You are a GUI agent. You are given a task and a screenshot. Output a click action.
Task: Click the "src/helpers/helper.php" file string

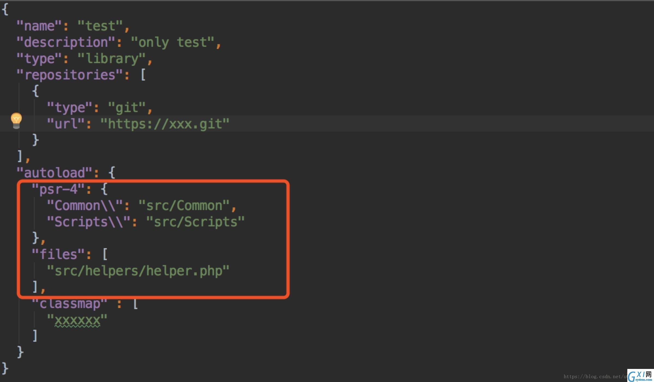point(138,271)
